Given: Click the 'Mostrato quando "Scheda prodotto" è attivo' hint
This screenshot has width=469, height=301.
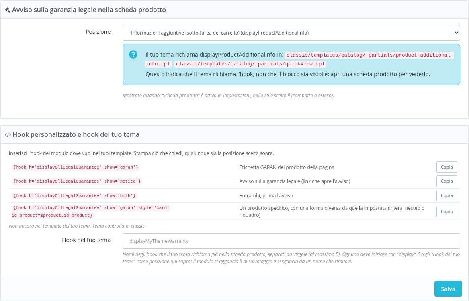Looking at the screenshot, I should pyautogui.click(x=228, y=96).
